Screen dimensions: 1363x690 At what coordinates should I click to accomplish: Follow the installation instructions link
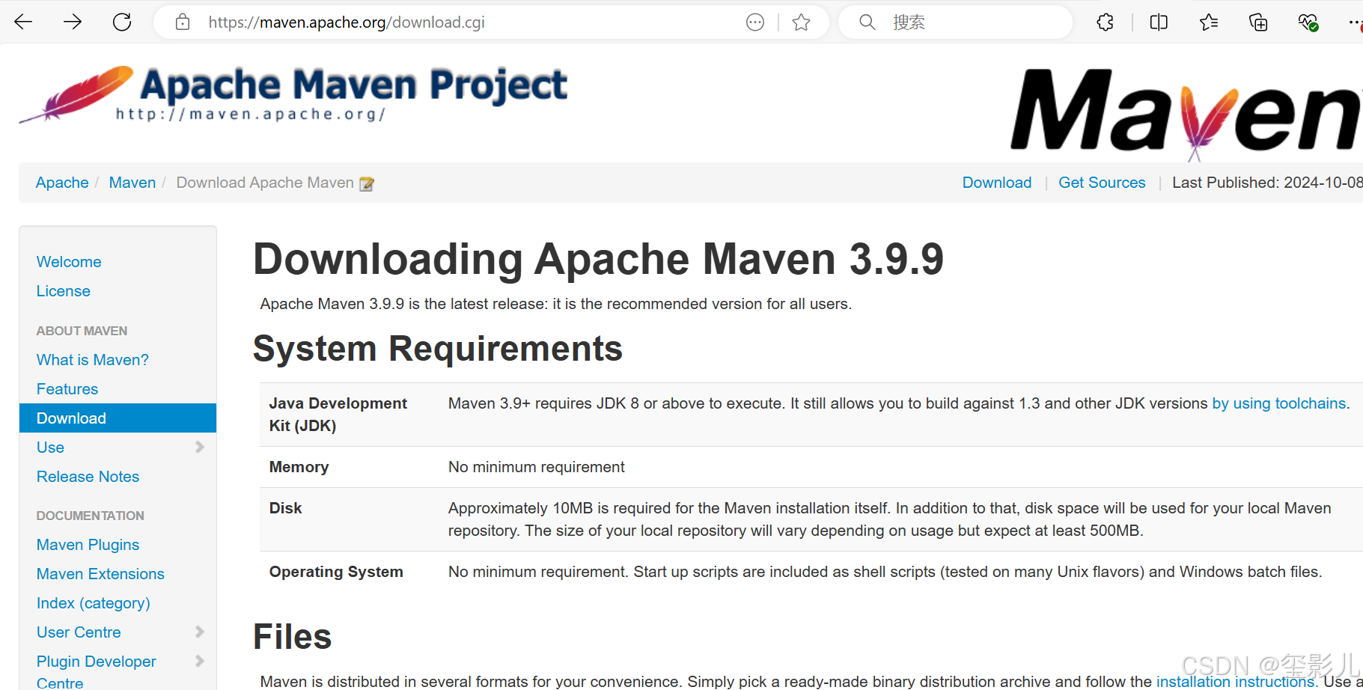[x=1236, y=682]
